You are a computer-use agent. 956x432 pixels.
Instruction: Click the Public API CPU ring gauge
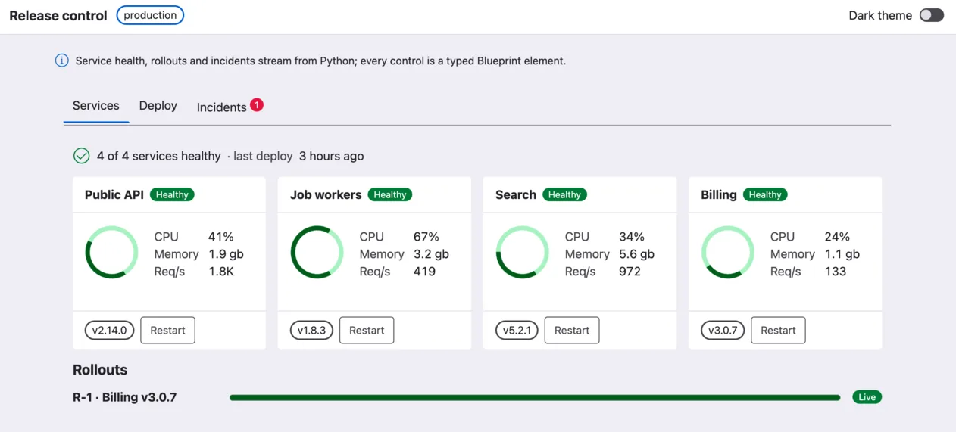(x=111, y=252)
